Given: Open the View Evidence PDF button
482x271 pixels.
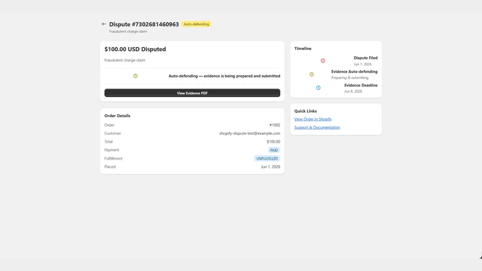Looking at the screenshot, I should pos(192,93).
